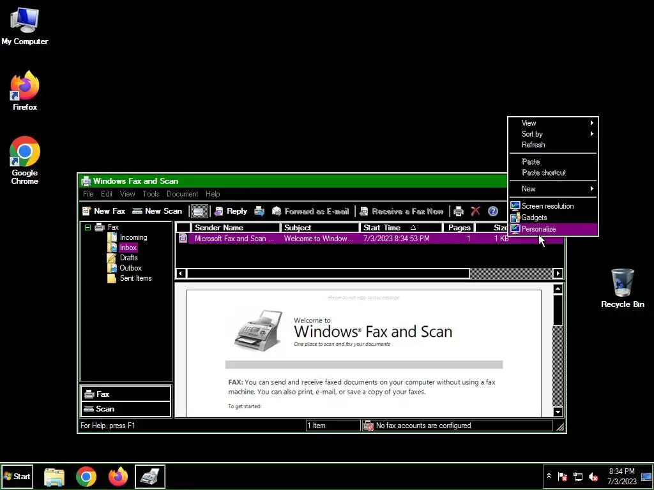
Task: Choose Screen resolution from context menu
Action: [553, 206]
